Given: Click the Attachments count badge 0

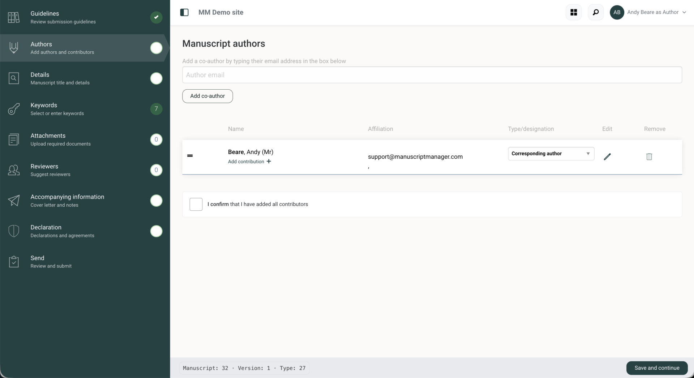Looking at the screenshot, I should (x=156, y=139).
